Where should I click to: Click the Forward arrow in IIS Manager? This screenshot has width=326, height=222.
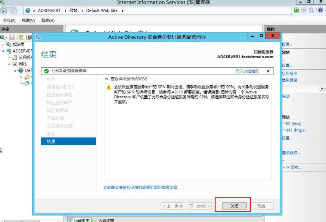point(14,11)
